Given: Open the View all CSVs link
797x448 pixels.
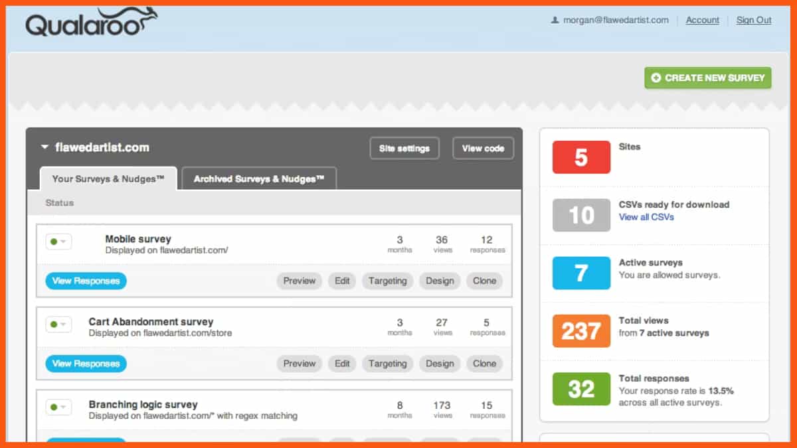Looking at the screenshot, I should (646, 217).
